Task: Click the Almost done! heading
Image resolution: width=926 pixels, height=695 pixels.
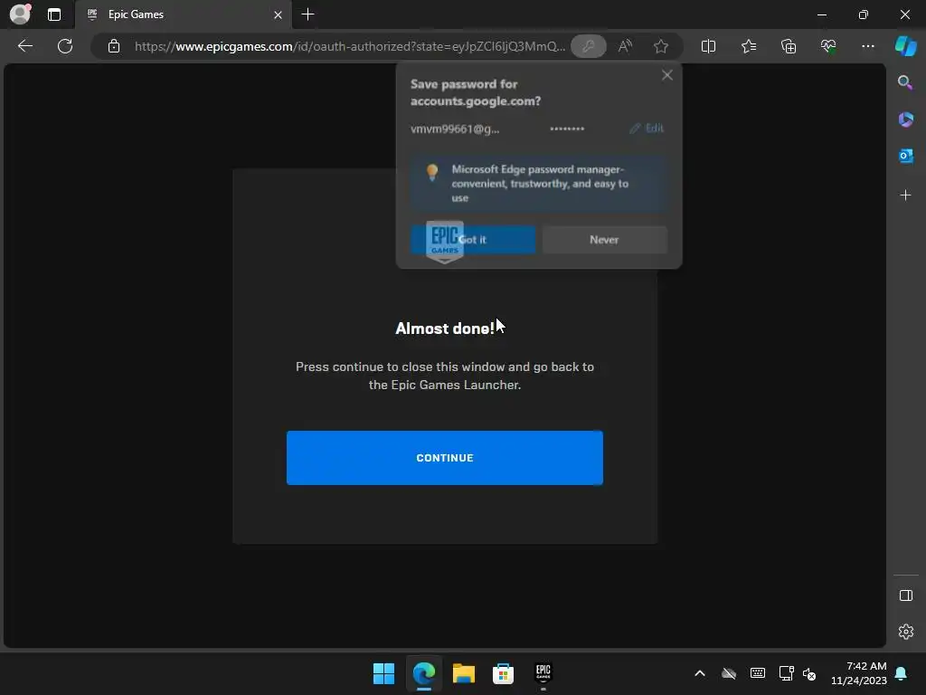Action: pyautogui.click(x=445, y=328)
